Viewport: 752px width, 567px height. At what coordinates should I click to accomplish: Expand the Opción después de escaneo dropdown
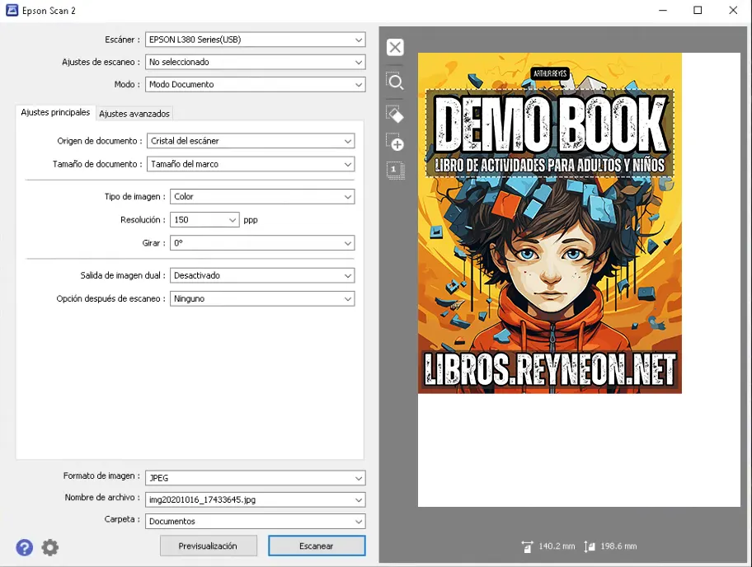click(x=262, y=298)
